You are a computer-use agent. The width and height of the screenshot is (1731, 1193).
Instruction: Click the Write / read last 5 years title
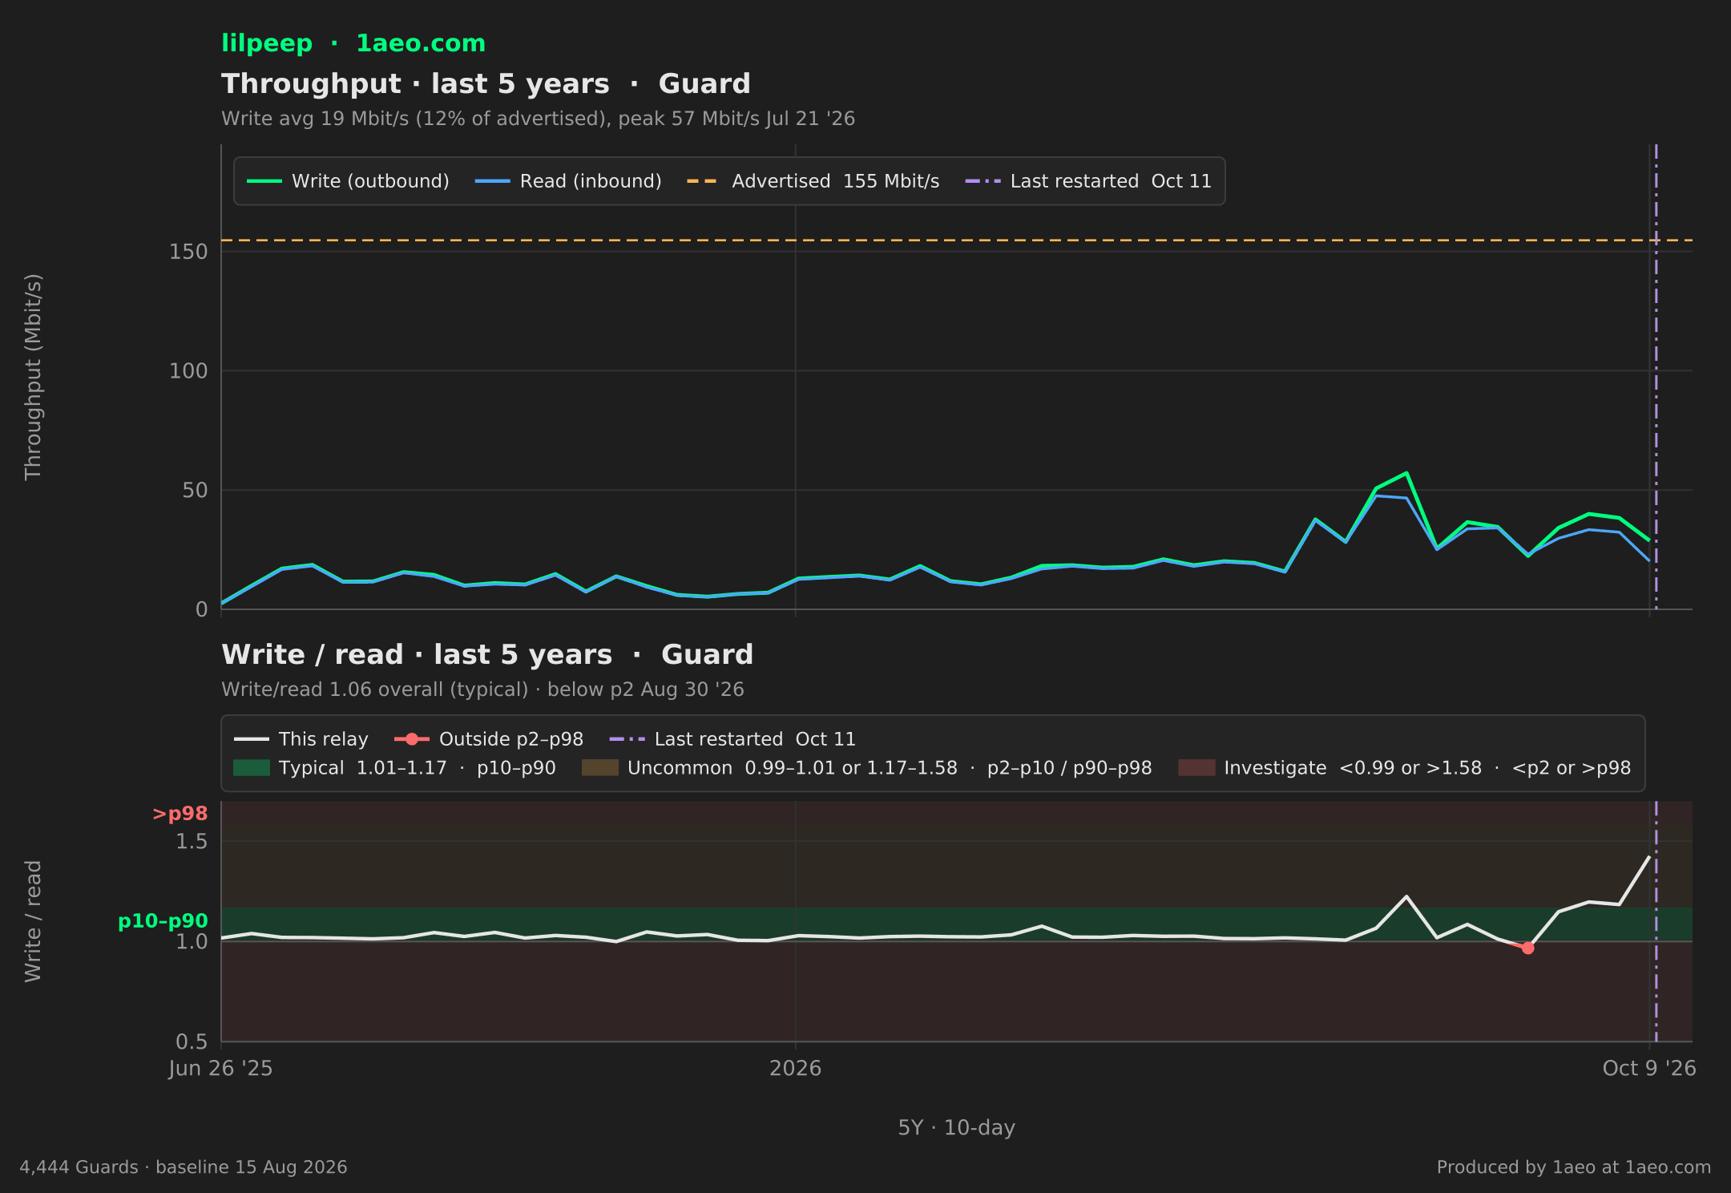[x=487, y=655]
